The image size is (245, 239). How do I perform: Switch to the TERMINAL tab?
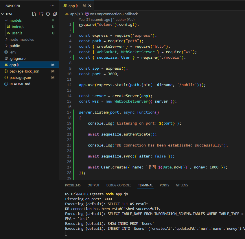coord(145,185)
